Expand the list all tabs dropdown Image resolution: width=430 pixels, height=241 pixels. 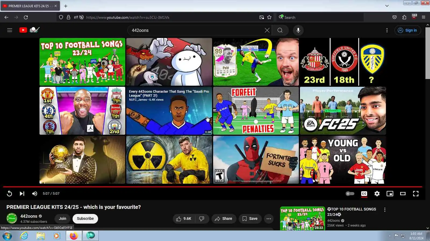click(387, 6)
